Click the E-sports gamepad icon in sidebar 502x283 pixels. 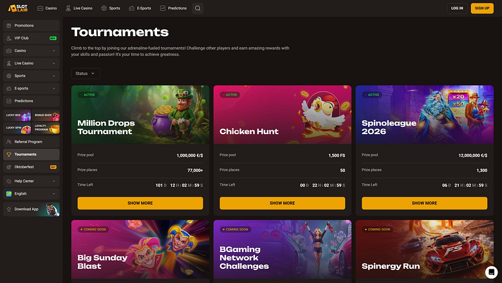[x=9, y=88]
